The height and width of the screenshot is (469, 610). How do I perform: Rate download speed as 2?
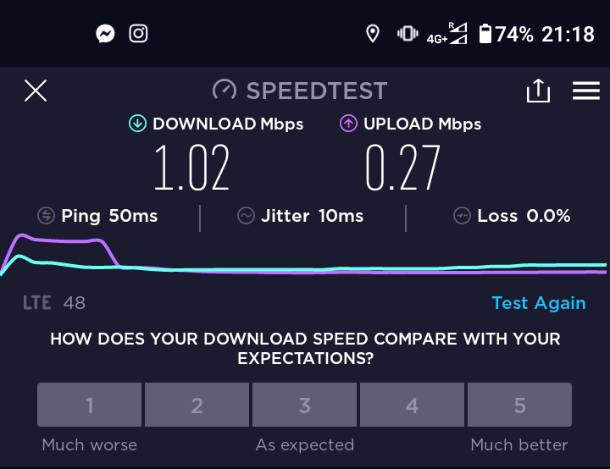(197, 406)
